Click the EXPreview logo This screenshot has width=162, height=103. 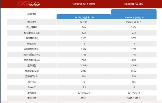click(29, 4)
